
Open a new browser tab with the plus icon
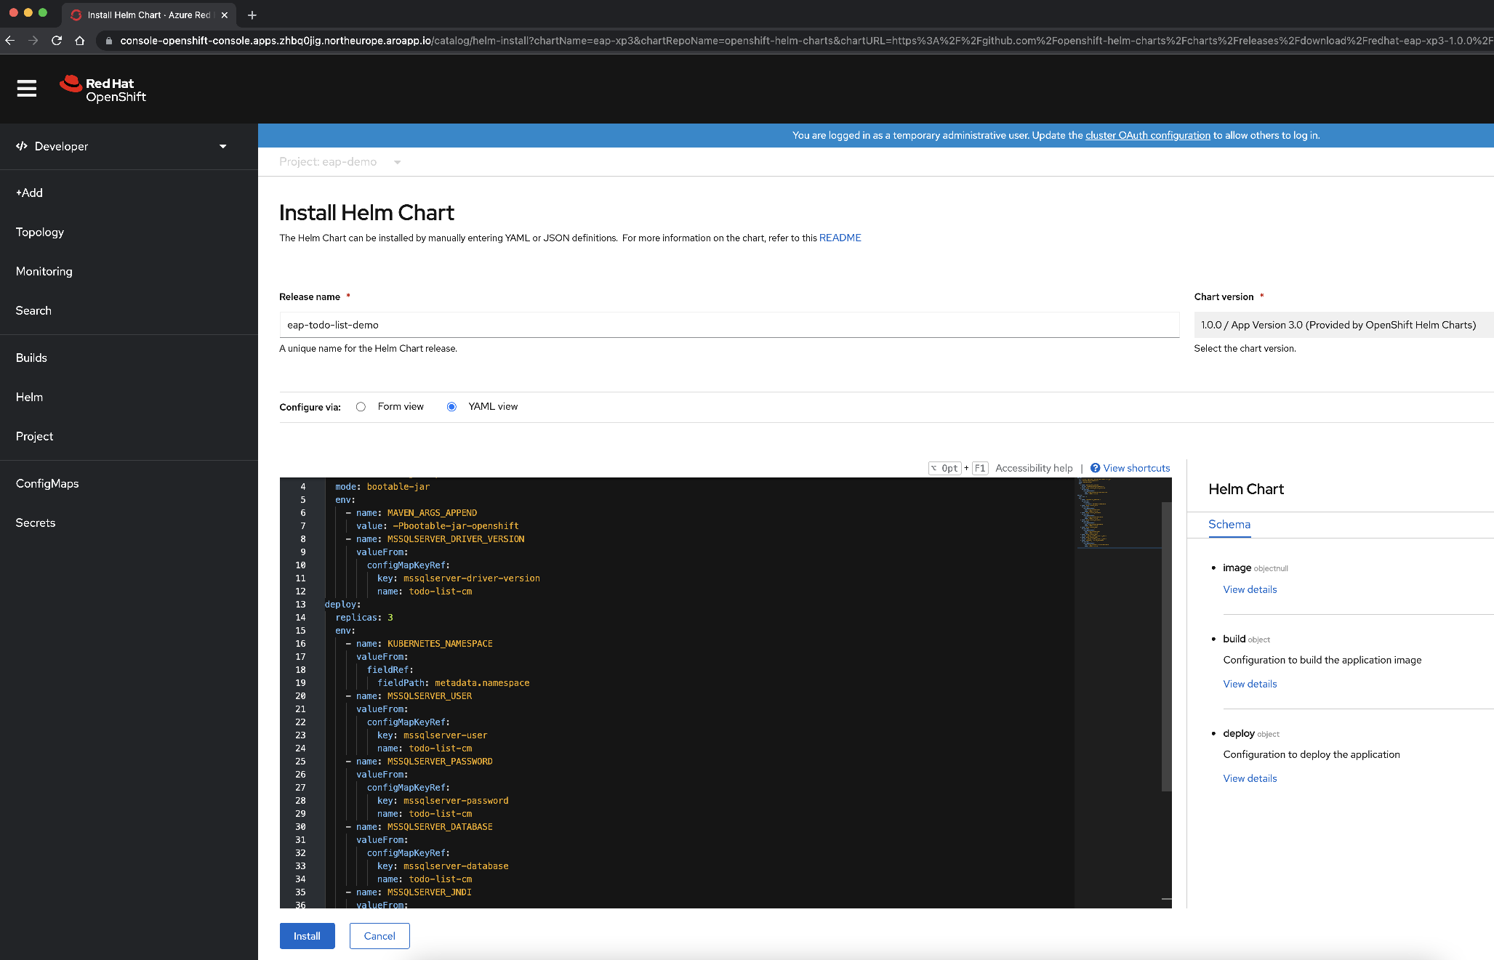252,15
